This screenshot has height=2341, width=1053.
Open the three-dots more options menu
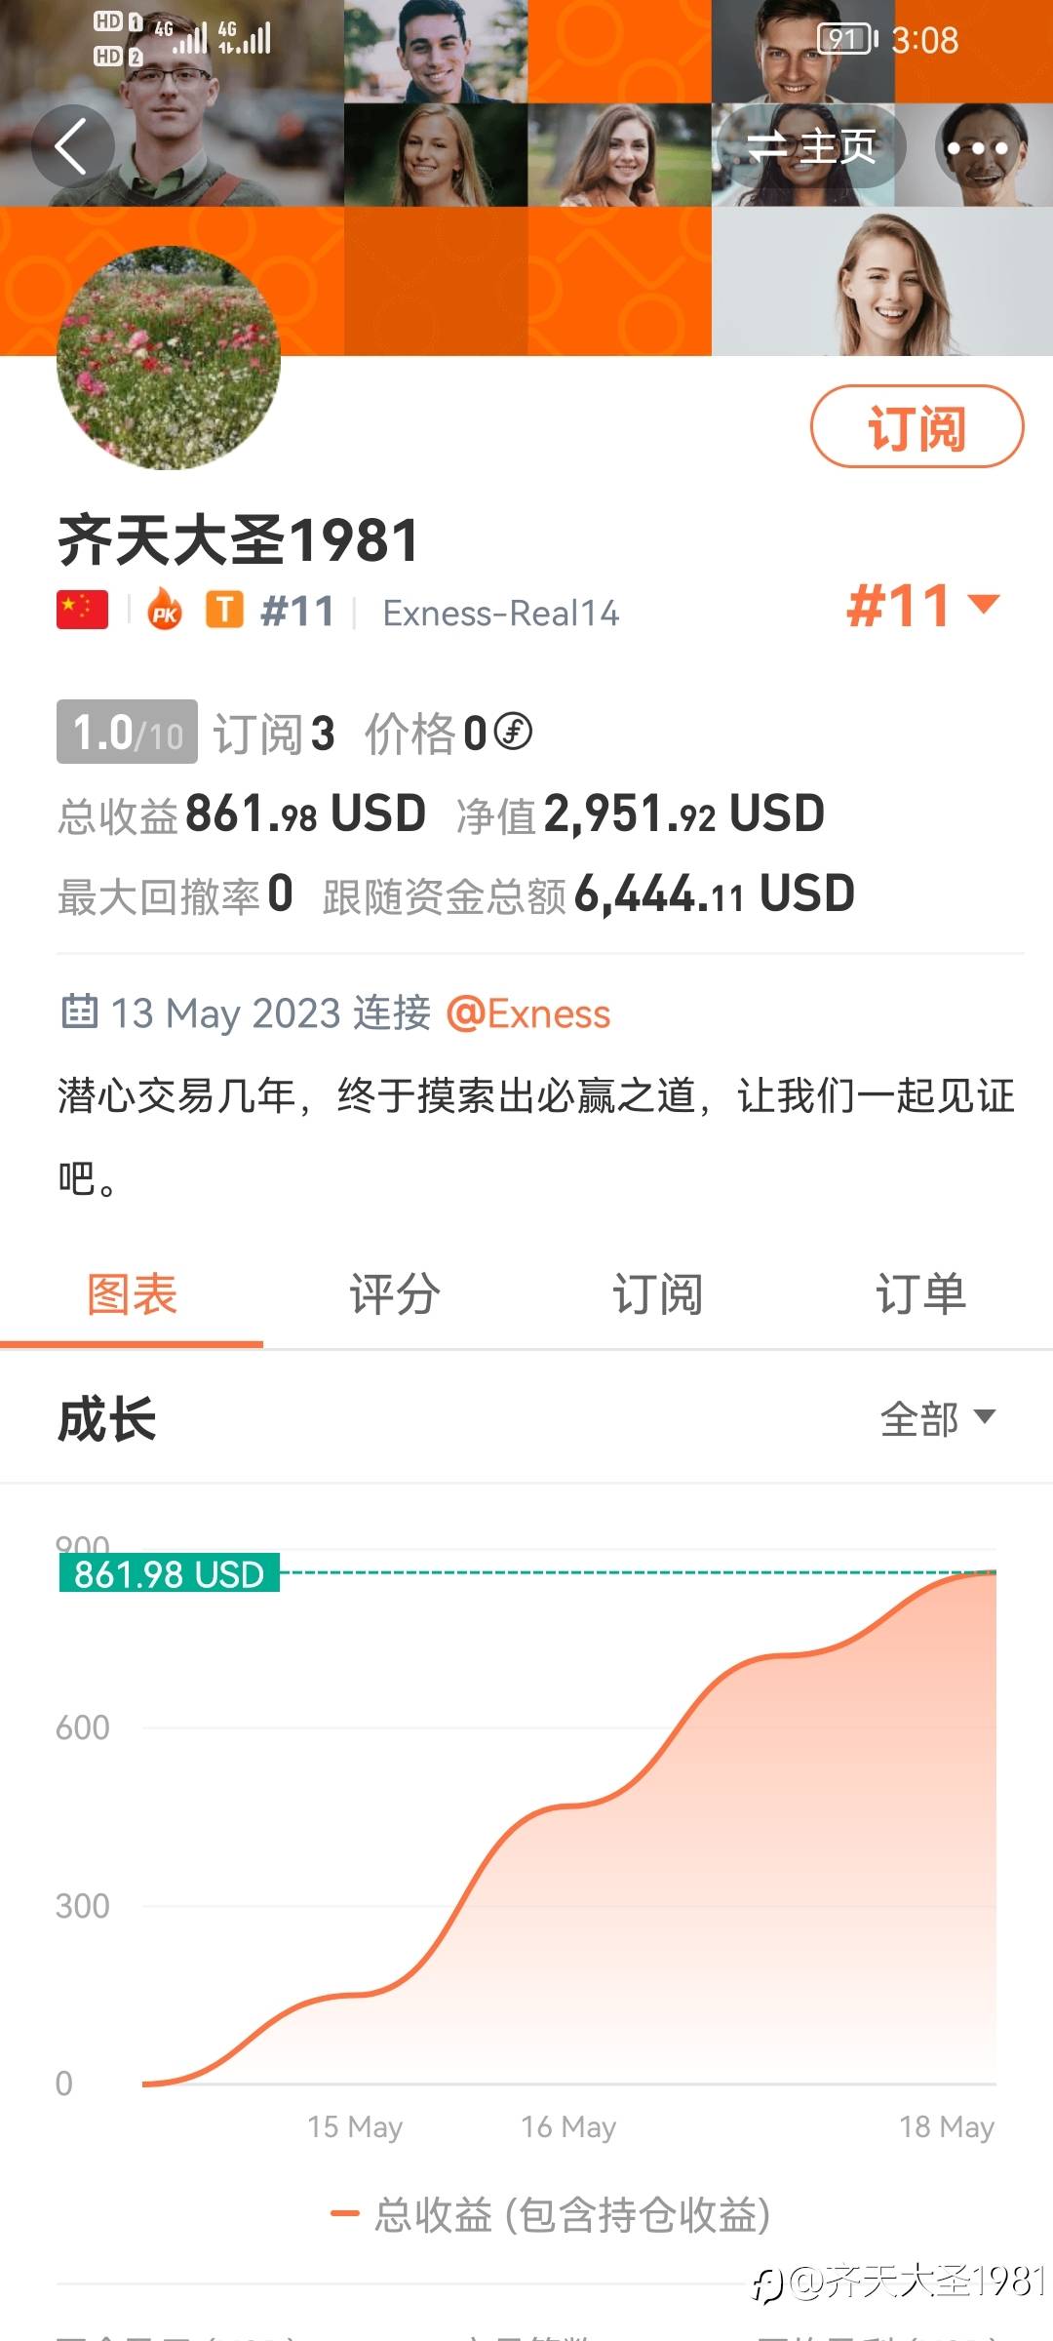tap(977, 148)
